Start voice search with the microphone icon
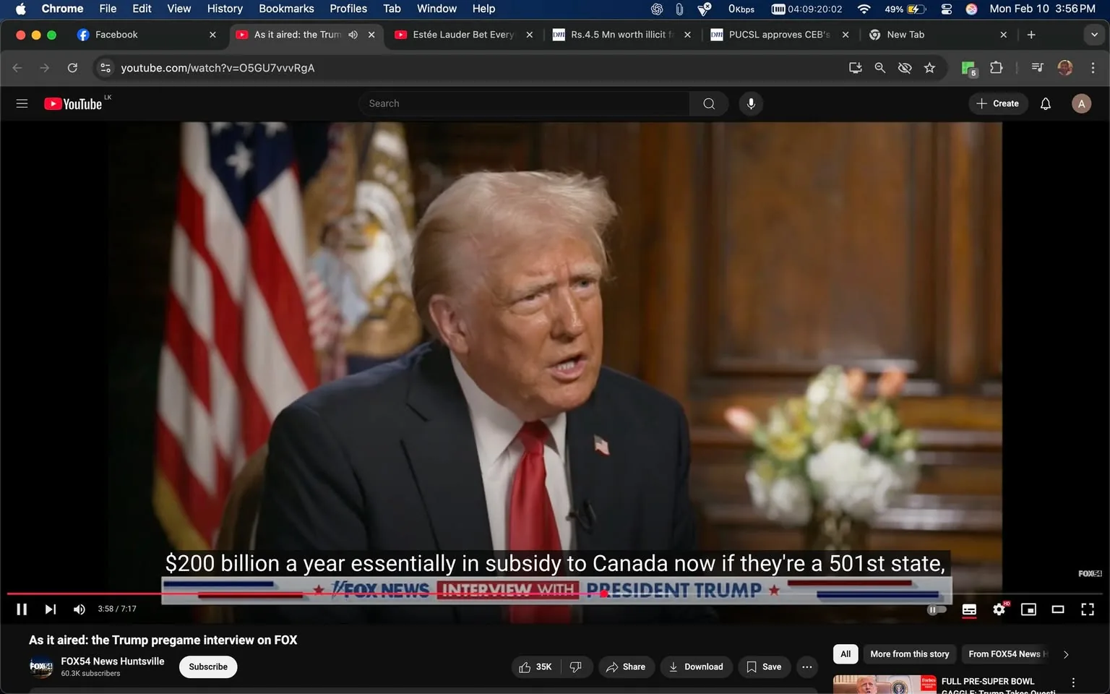The image size is (1110, 694). [751, 103]
